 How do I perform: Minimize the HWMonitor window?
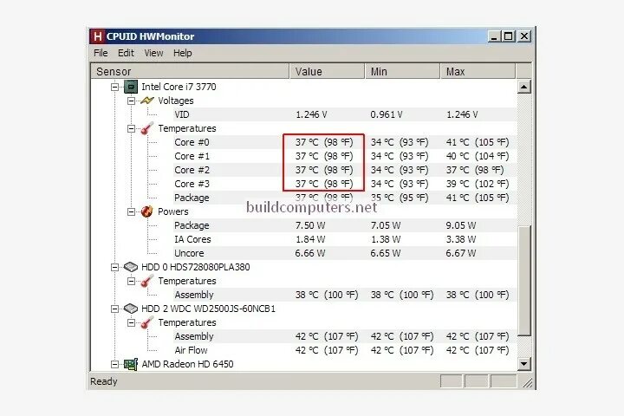[494, 36]
